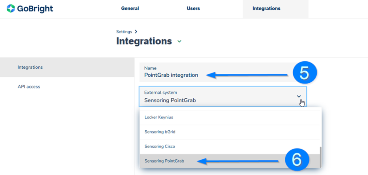
Task: Go back via the Settings breadcrumb
Action: tap(124, 32)
